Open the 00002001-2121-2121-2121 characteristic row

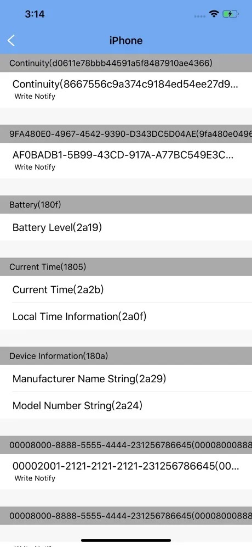pos(126,471)
